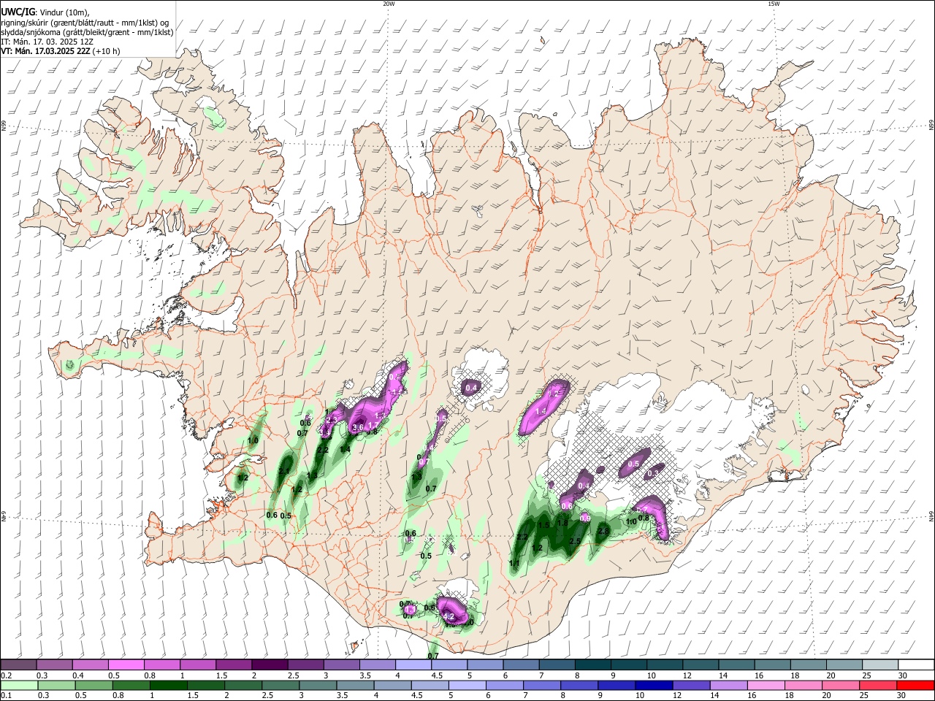Click the 'VT: Mán. 17.03.2025 22Z (+10 h)' line
Image resolution: width=935 pixels, height=701 pixels.
click(x=60, y=51)
